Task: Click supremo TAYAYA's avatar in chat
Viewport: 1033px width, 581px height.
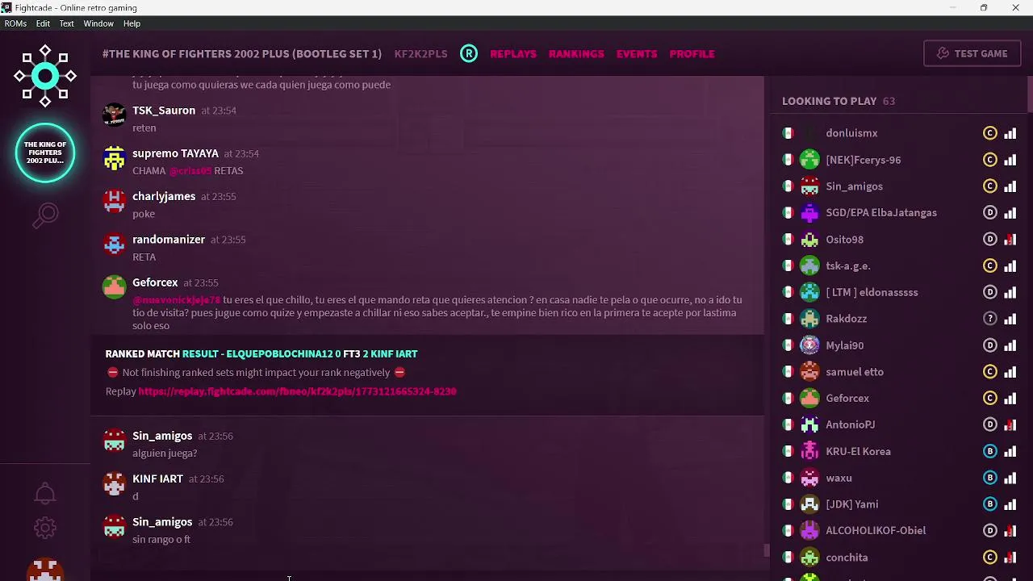Action: click(x=115, y=157)
